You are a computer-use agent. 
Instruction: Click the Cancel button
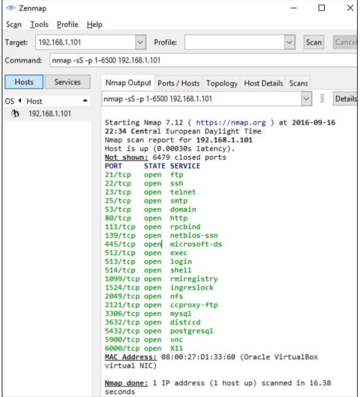coord(346,42)
